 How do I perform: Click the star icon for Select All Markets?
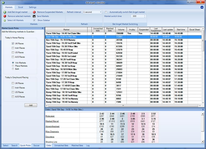5,21
